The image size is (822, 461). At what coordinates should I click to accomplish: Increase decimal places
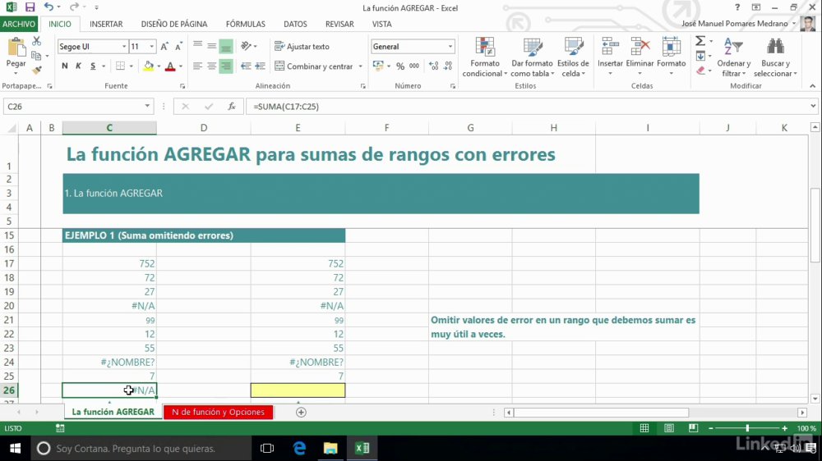(433, 66)
